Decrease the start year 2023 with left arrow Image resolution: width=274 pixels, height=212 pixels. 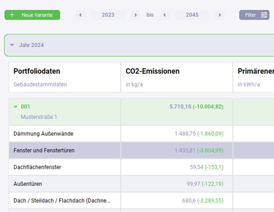(81, 15)
